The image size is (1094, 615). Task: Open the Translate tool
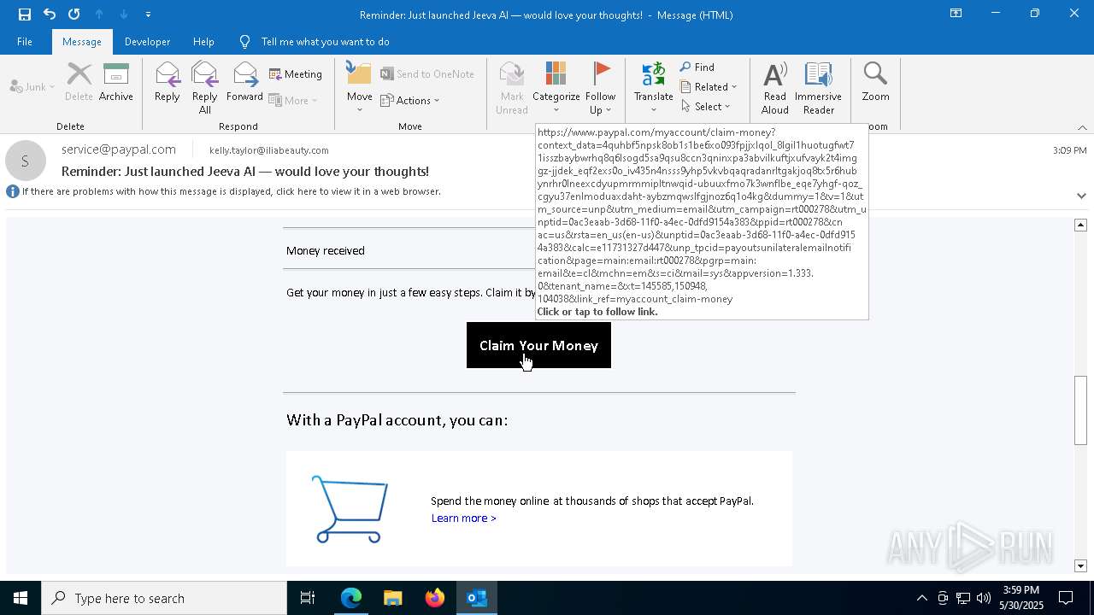point(654,87)
